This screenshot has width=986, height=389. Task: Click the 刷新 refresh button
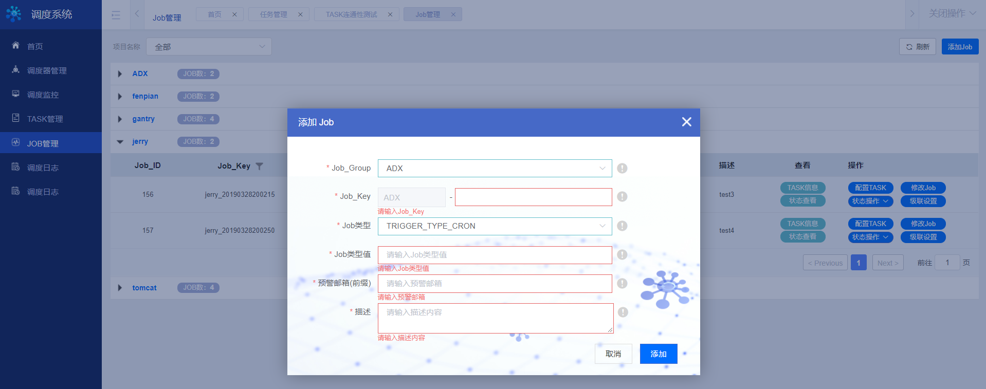tap(918, 47)
